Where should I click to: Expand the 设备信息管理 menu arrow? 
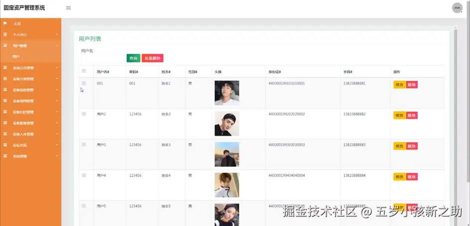coord(57,90)
